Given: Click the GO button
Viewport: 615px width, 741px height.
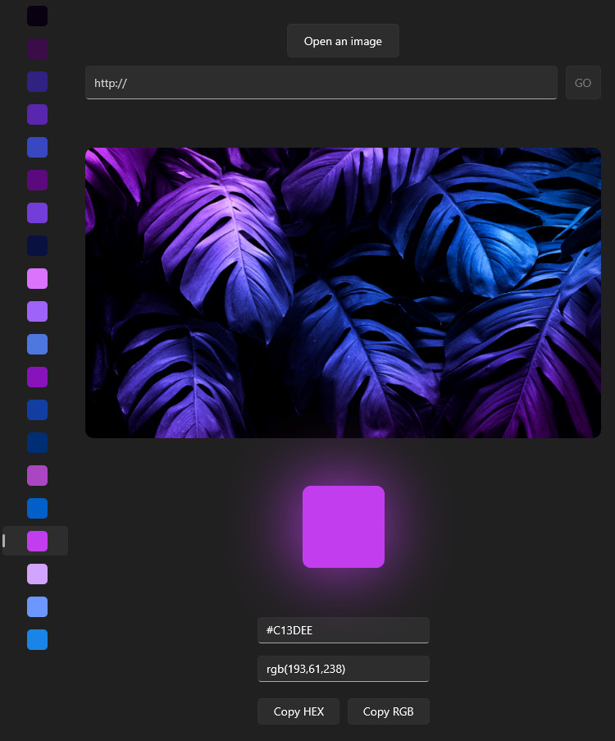Looking at the screenshot, I should (583, 83).
